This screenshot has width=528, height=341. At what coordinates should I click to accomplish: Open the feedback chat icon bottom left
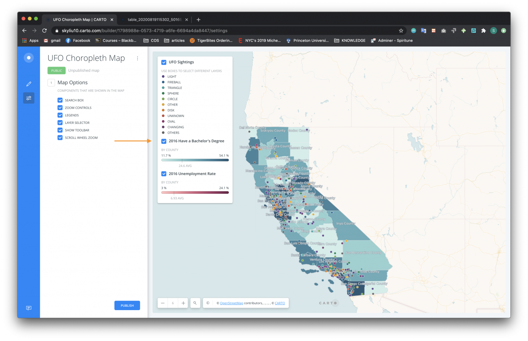point(29,308)
